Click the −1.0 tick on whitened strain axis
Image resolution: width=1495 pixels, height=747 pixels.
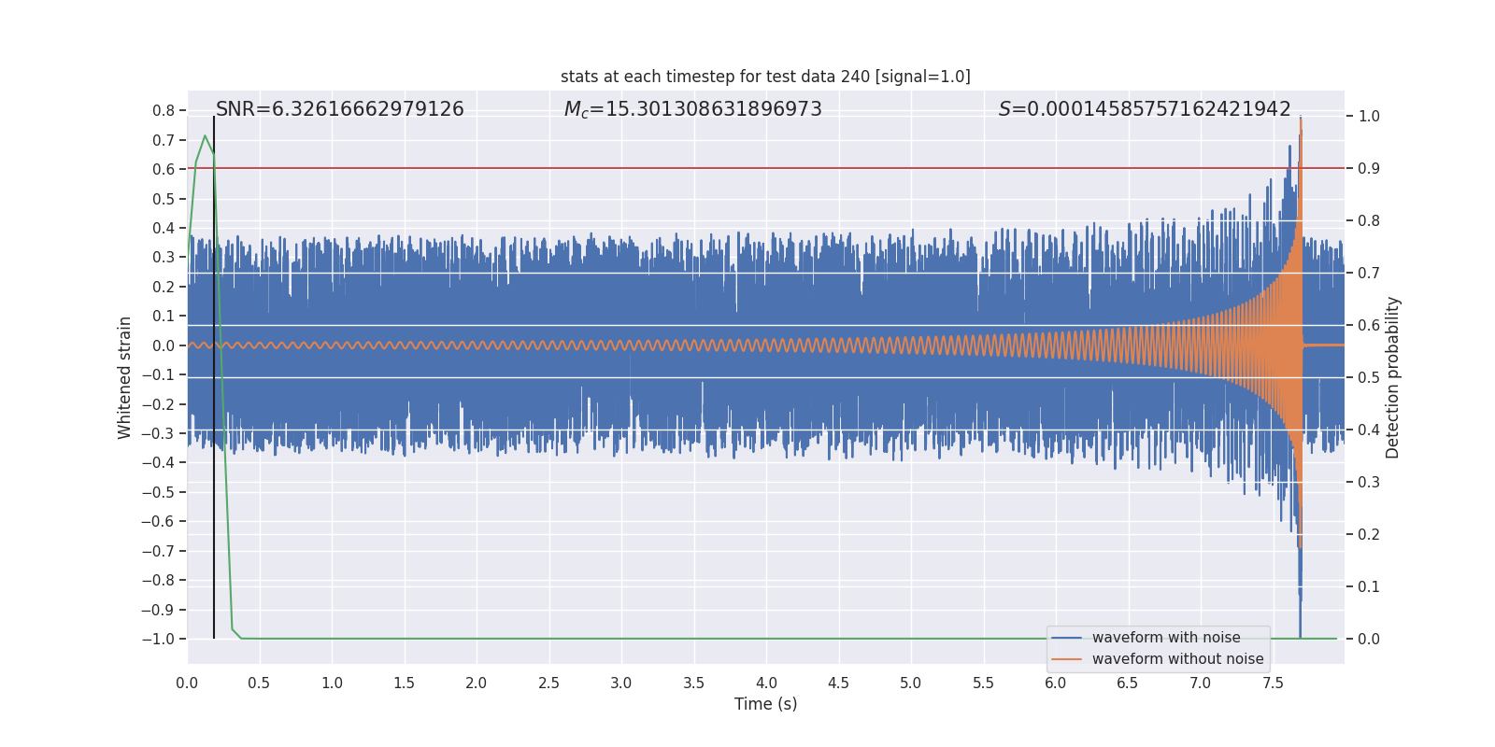pyautogui.click(x=158, y=639)
